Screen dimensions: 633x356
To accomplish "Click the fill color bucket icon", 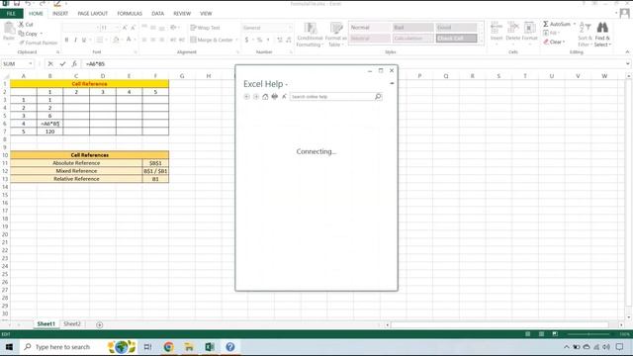I will click(116, 40).
